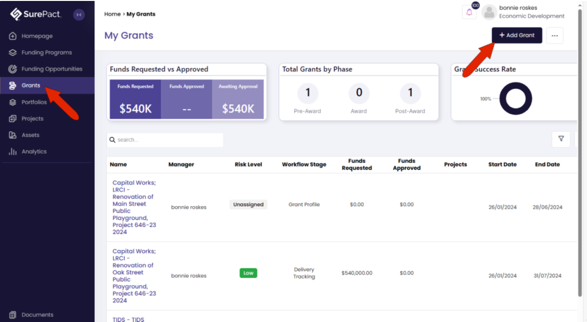
Task: Open the Main Street Public Playground grant
Action: click(x=134, y=207)
